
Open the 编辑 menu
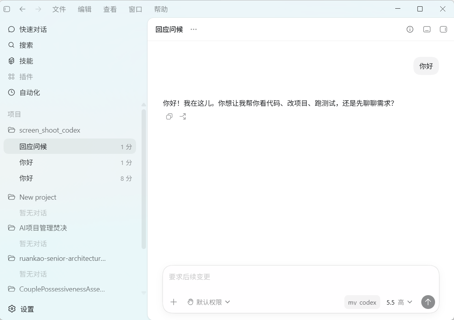[x=84, y=9]
